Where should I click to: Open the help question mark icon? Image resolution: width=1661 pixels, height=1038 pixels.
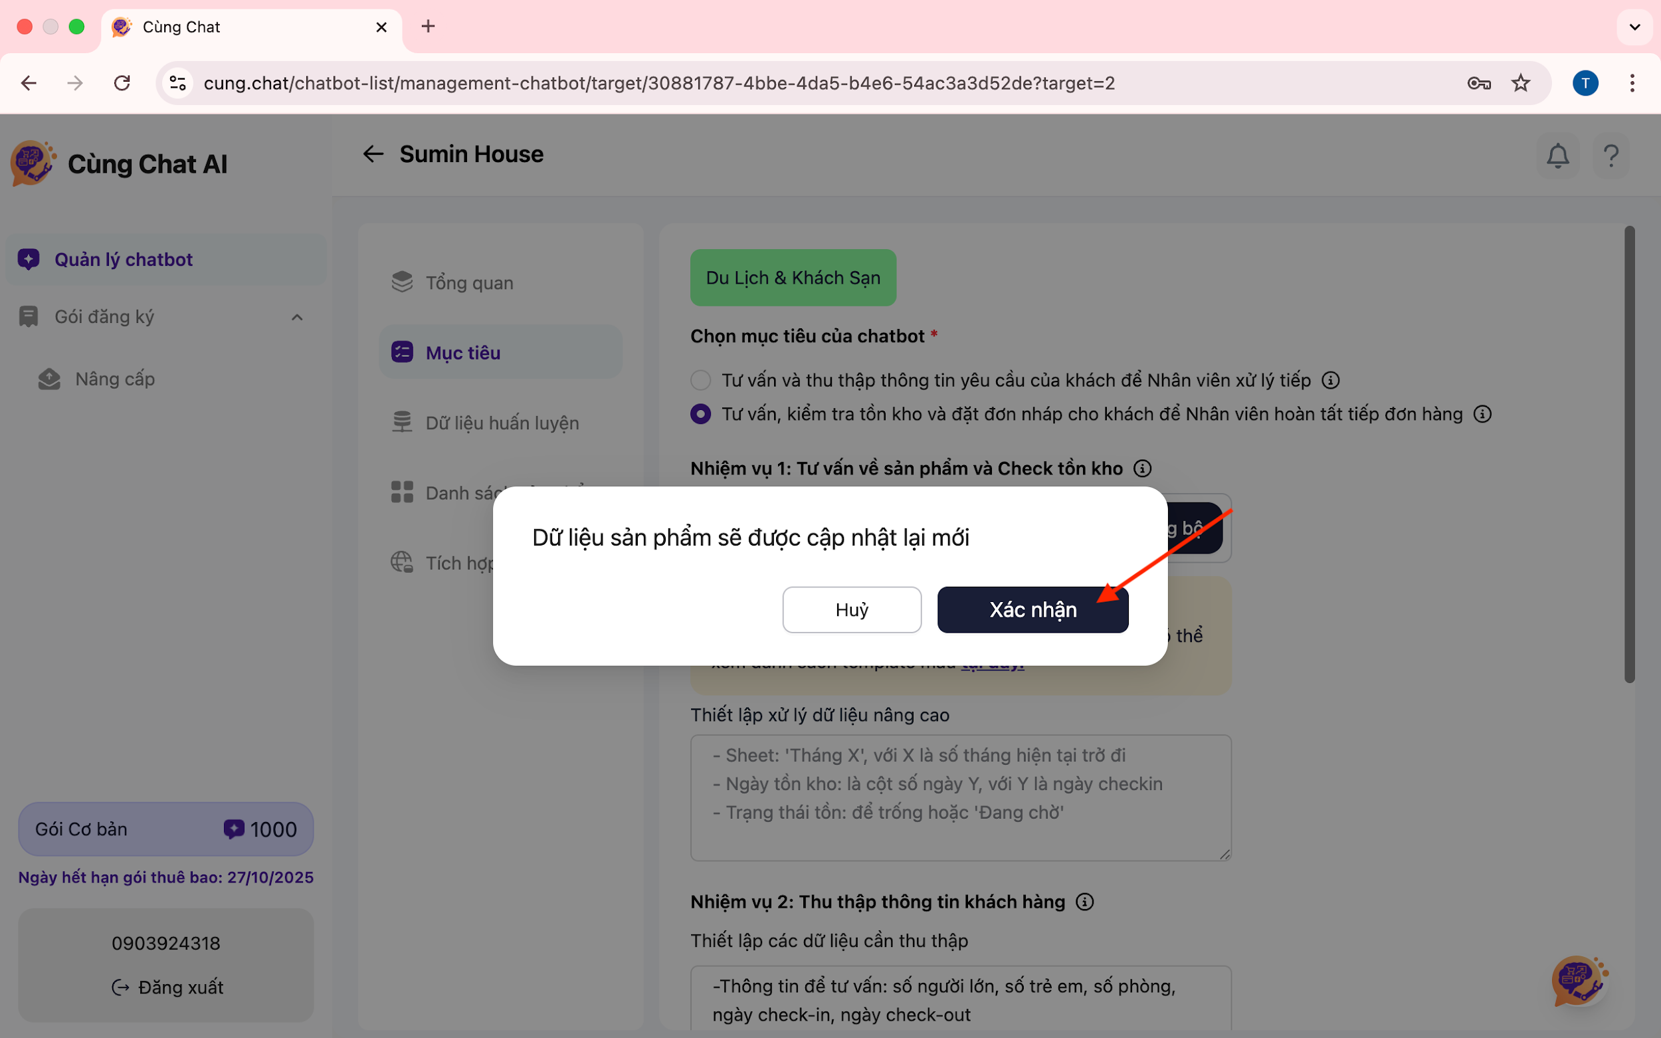coord(1611,156)
